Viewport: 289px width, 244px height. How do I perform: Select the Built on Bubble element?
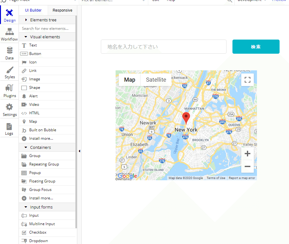coord(47,130)
